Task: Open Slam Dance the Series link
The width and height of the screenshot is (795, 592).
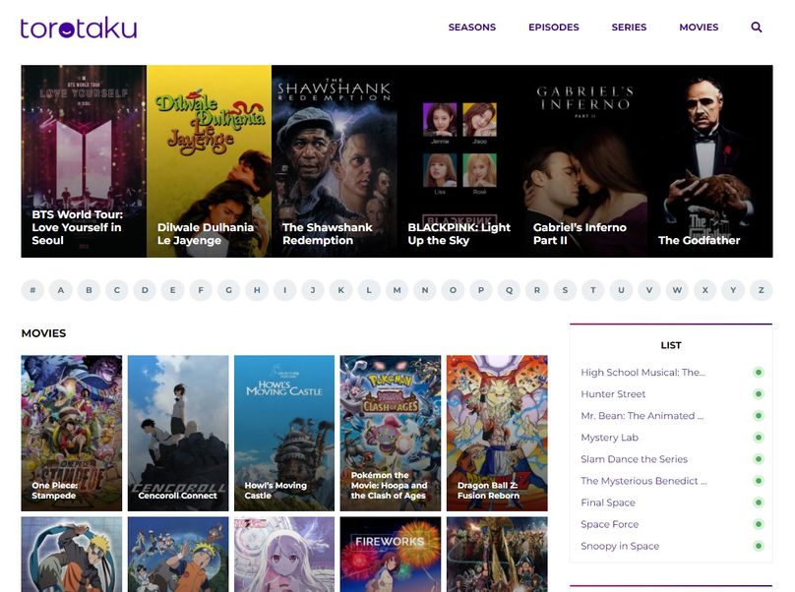Action: click(634, 459)
